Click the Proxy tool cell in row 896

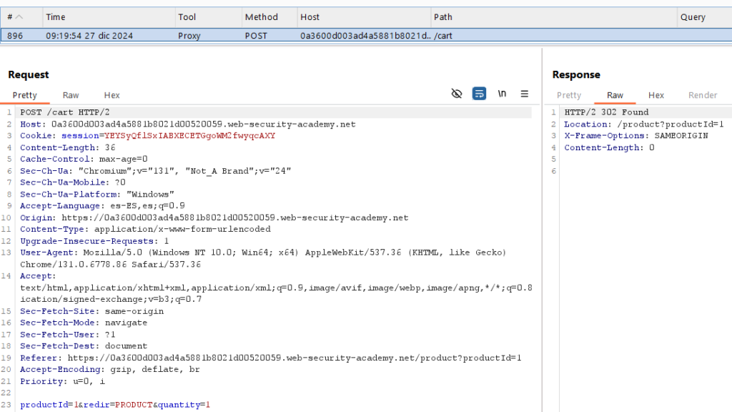pos(189,36)
